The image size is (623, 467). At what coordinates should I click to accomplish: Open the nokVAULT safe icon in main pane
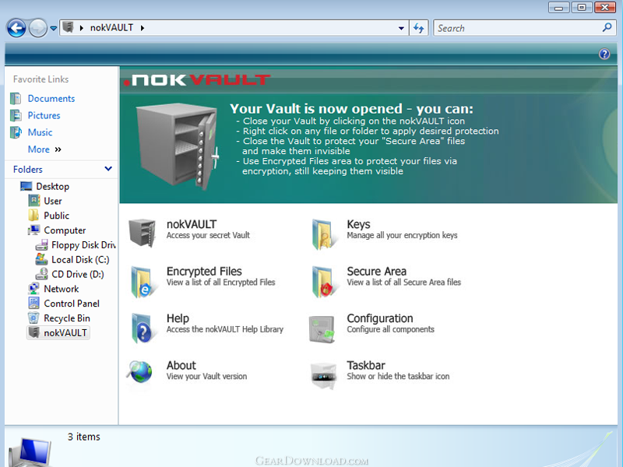tap(142, 233)
